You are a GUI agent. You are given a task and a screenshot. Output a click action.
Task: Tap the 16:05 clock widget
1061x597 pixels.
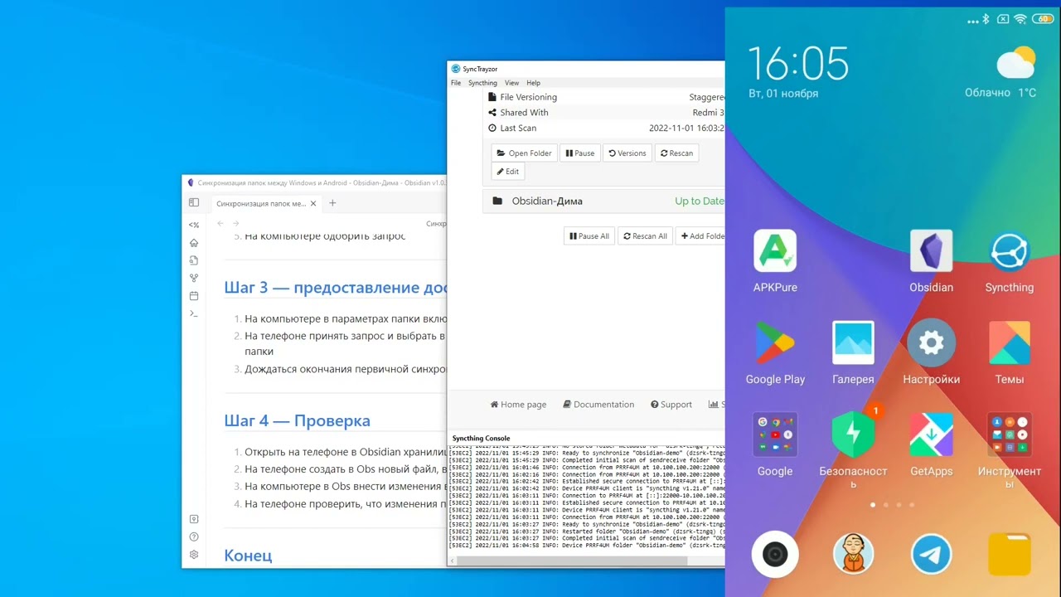pos(798,64)
